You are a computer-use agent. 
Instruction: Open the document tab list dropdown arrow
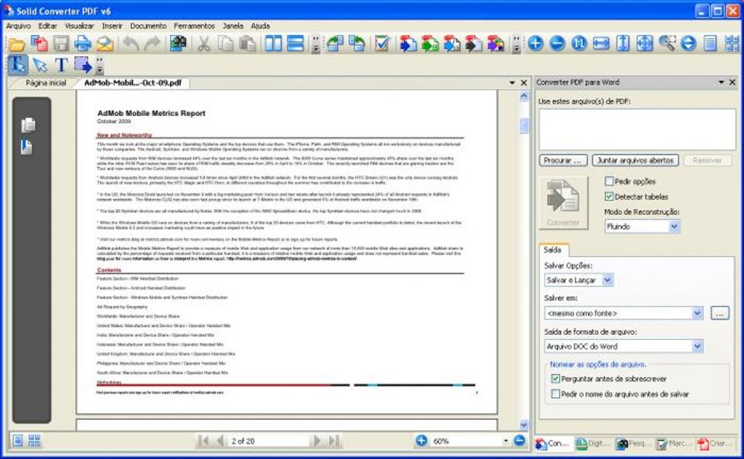pos(512,82)
